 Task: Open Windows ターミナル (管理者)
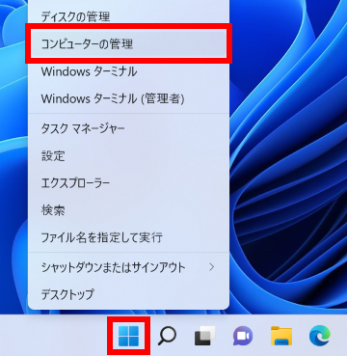pyautogui.click(x=128, y=98)
